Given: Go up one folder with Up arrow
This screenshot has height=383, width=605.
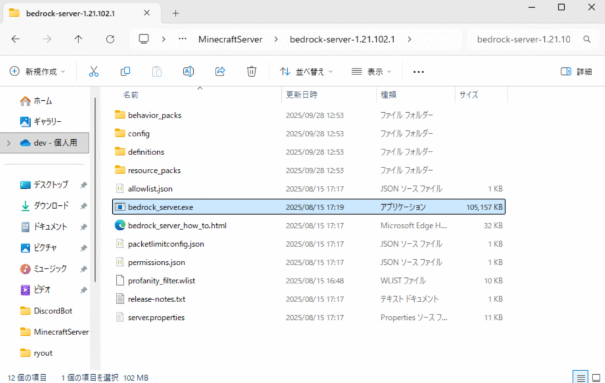Looking at the screenshot, I should tap(79, 39).
